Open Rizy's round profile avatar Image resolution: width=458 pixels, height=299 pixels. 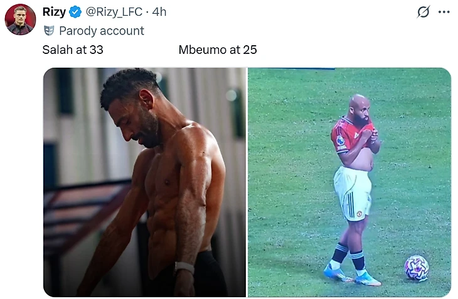(20, 19)
